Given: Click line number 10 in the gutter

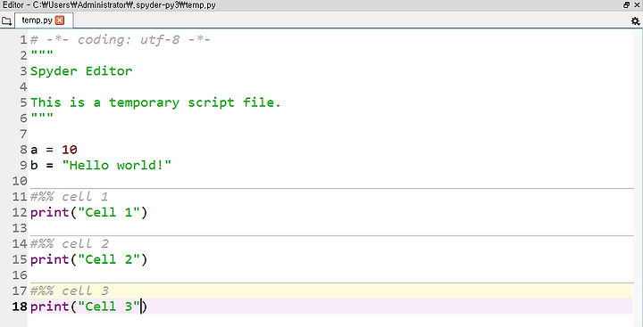Looking at the screenshot, I should coord(20,181).
